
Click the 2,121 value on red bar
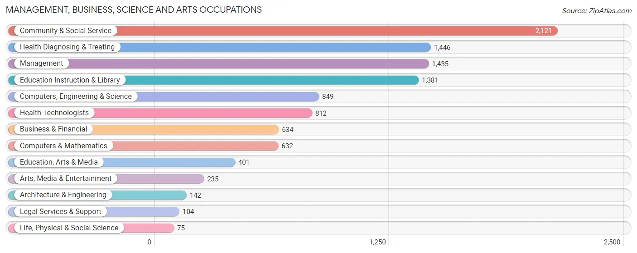pyautogui.click(x=543, y=31)
